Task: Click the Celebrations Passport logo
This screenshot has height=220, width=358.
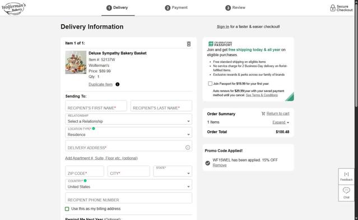Action: (x=220, y=44)
